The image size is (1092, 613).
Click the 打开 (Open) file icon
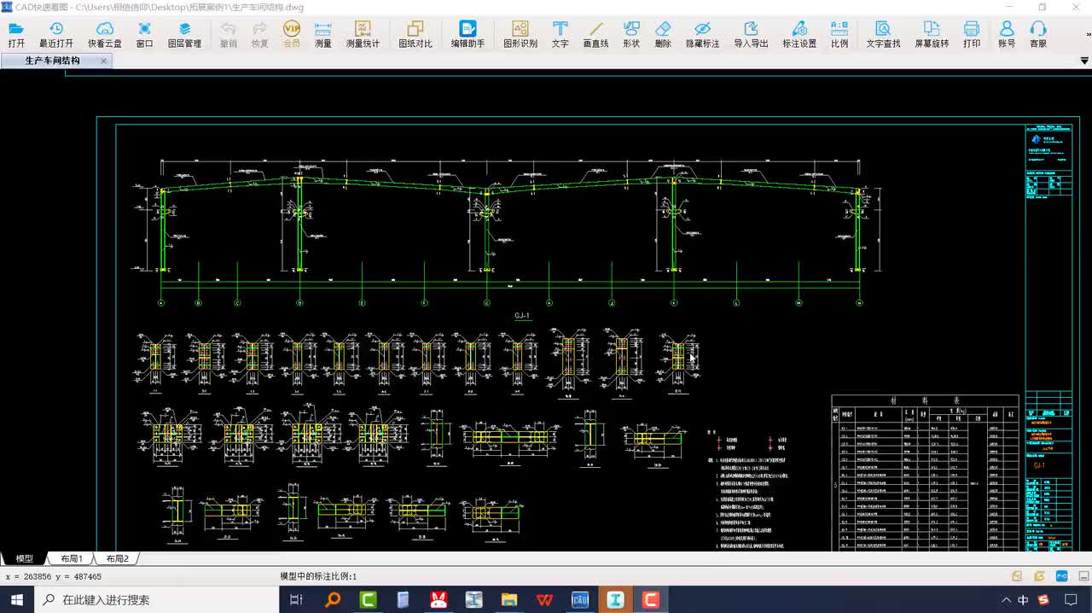click(16, 34)
